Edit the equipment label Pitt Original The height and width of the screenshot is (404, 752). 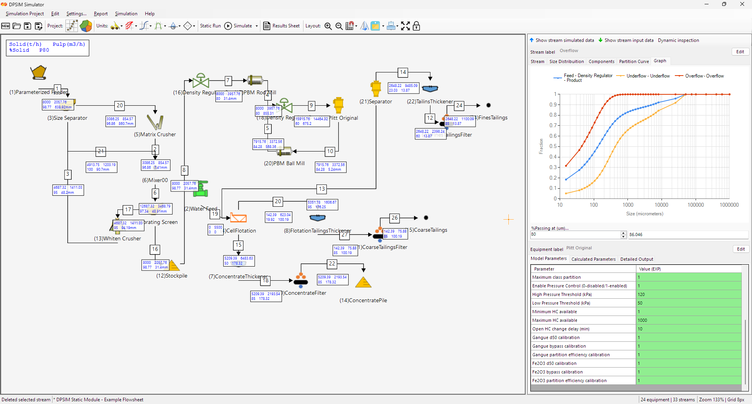[741, 249]
